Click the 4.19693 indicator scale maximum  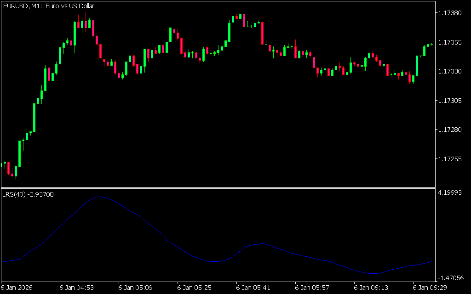(451, 192)
